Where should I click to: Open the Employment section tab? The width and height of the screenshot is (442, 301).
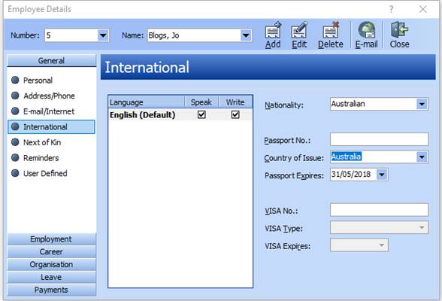pyautogui.click(x=52, y=239)
